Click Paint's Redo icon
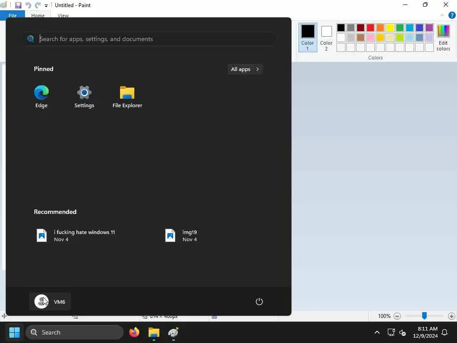The width and height of the screenshot is (457, 343). (x=38, y=5)
